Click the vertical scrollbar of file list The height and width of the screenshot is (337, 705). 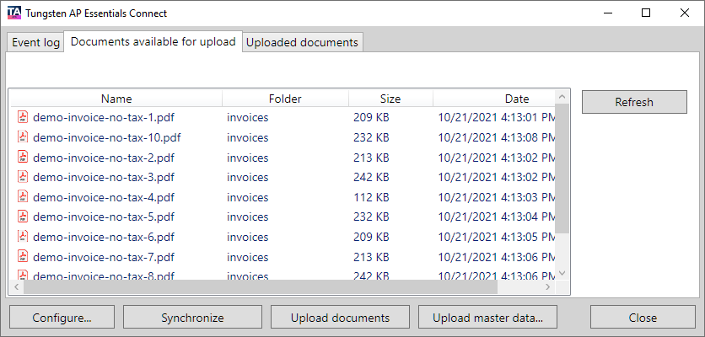tap(563, 168)
